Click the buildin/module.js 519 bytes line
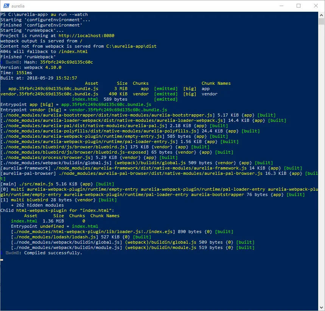The width and height of the screenshot is (325, 311). pos(133,248)
